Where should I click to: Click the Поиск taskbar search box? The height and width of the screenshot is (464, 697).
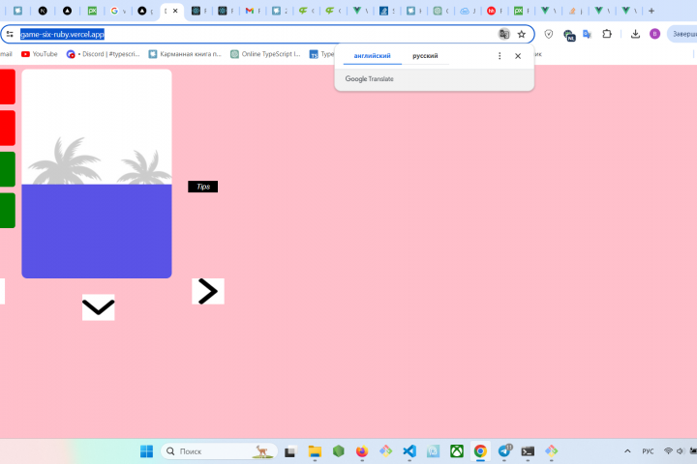click(219, 451)
